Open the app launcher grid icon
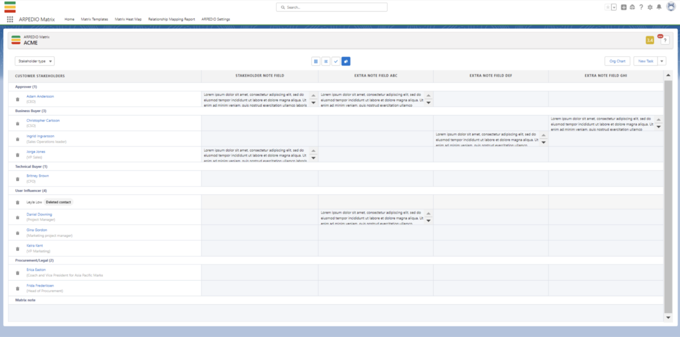Image resolution: width=680 pixels, height=337 pixels. 10,19
